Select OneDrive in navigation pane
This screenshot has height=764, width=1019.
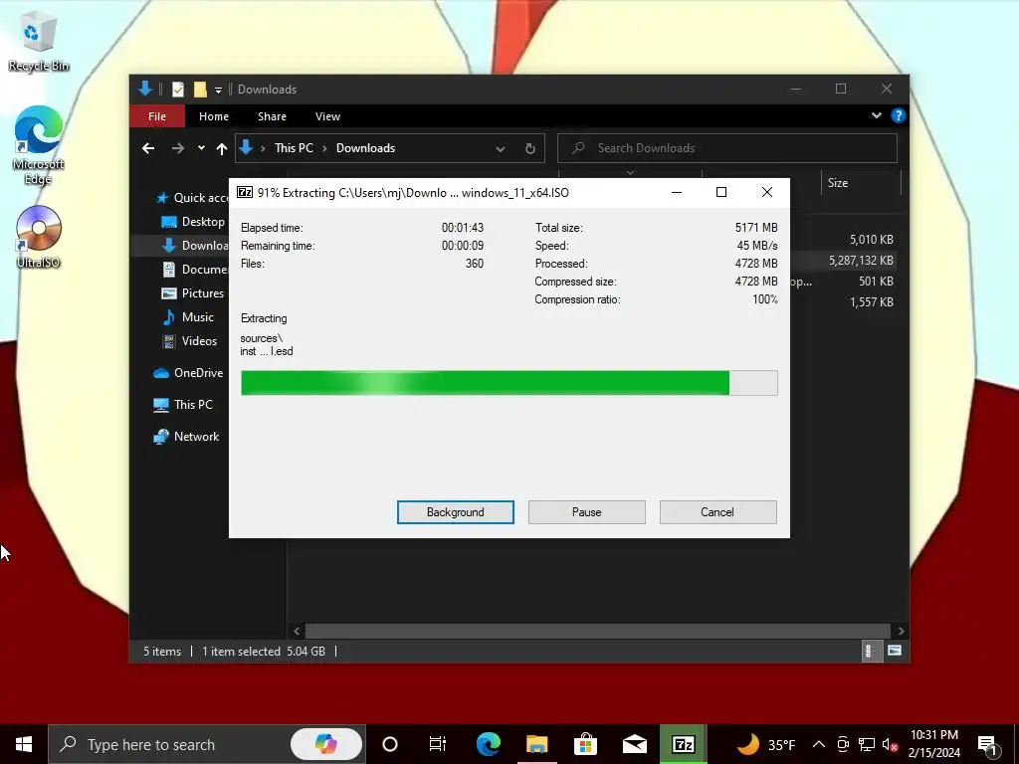click(188, 373)
